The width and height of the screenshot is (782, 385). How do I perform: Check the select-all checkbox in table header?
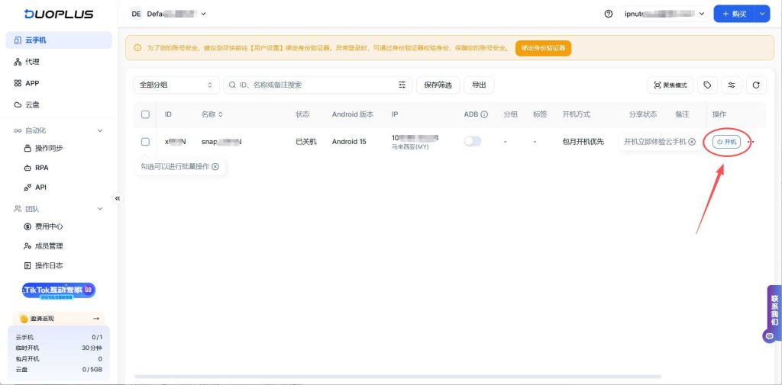(146, 114)
